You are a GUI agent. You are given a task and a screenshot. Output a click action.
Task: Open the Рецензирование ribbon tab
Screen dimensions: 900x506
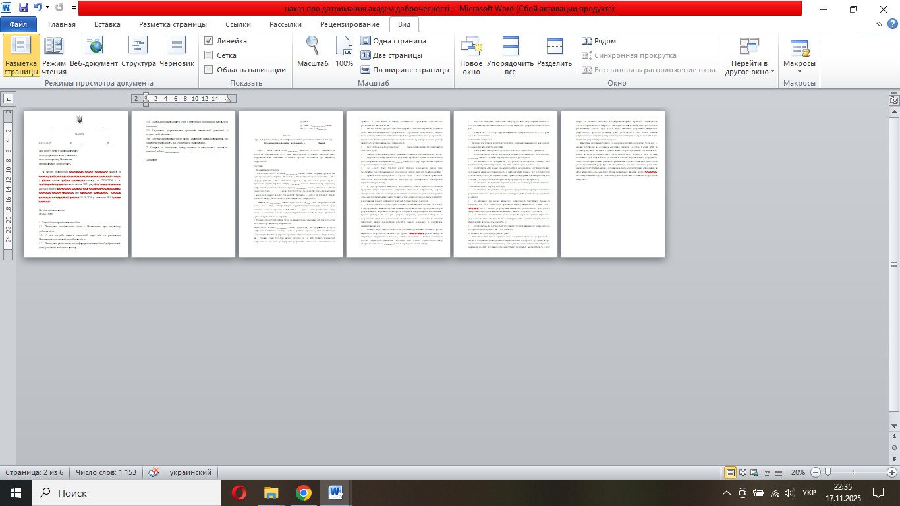click(x=349, y=24)
